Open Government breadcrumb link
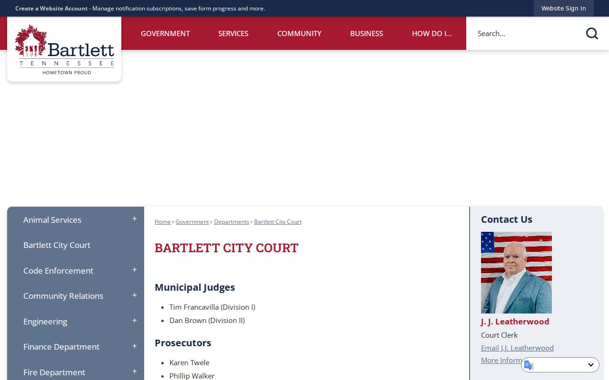 [x=192, y=222]
